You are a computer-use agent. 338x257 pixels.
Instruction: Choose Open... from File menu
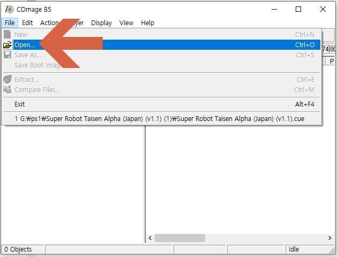[162, 45]
